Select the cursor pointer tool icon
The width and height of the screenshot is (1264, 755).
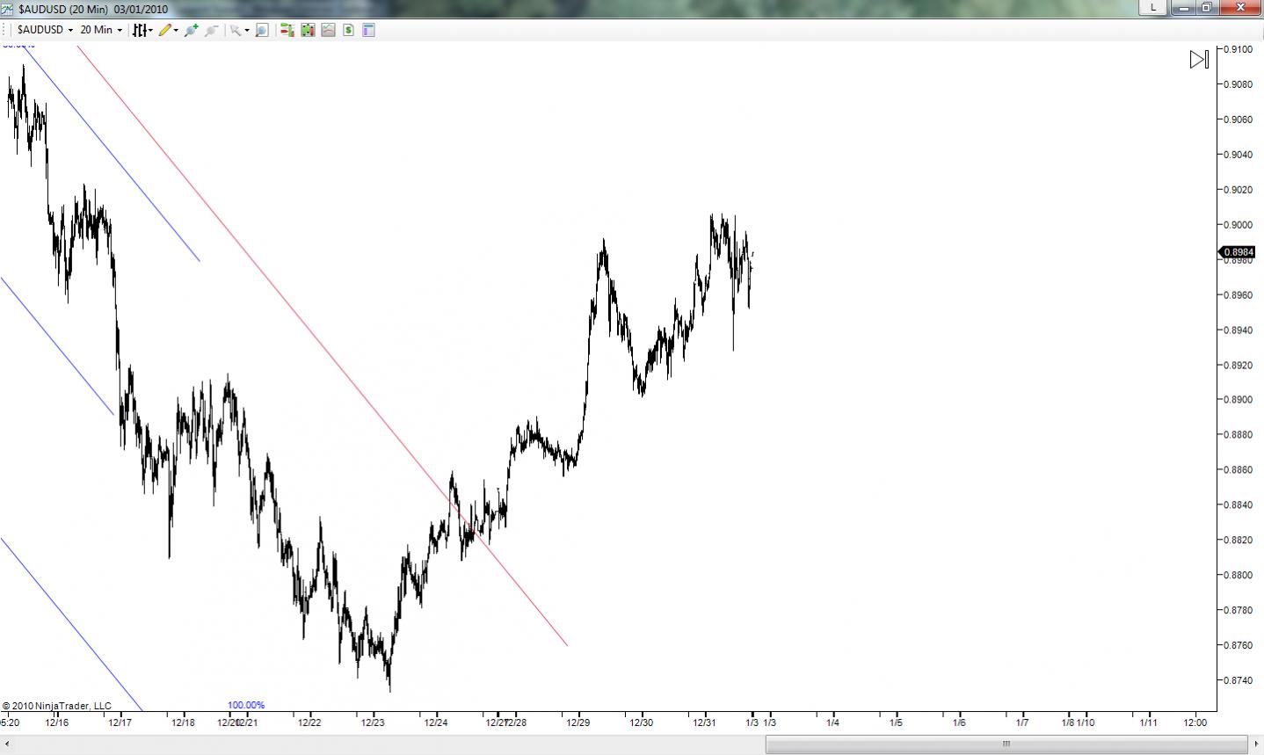235,30
